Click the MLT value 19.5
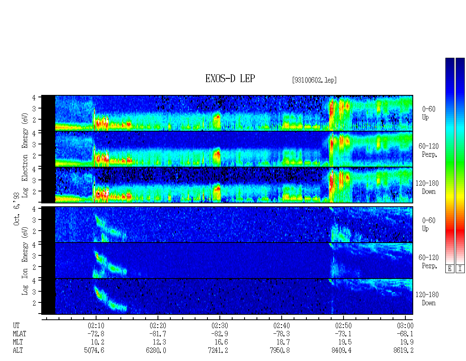 [345, 342]
